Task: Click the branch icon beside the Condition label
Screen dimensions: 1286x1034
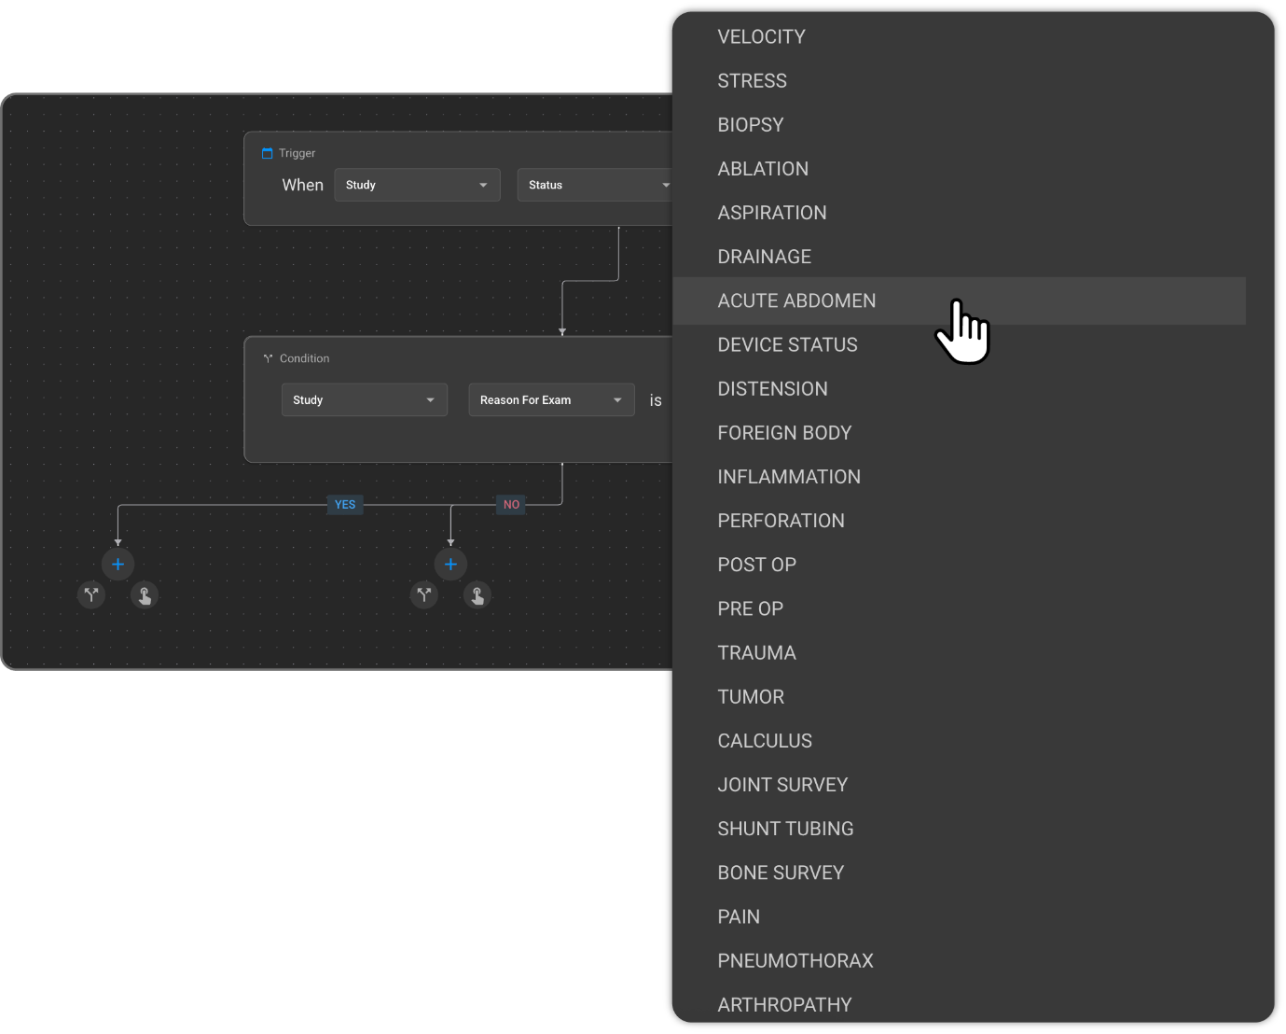Action: tap(268, 358)
